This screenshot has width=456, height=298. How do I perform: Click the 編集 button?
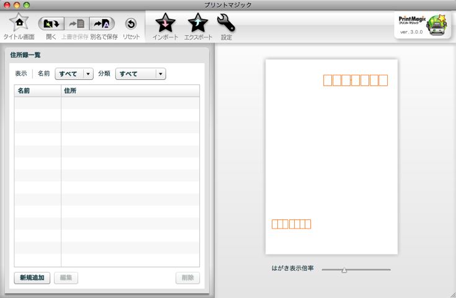coord(66,278)
